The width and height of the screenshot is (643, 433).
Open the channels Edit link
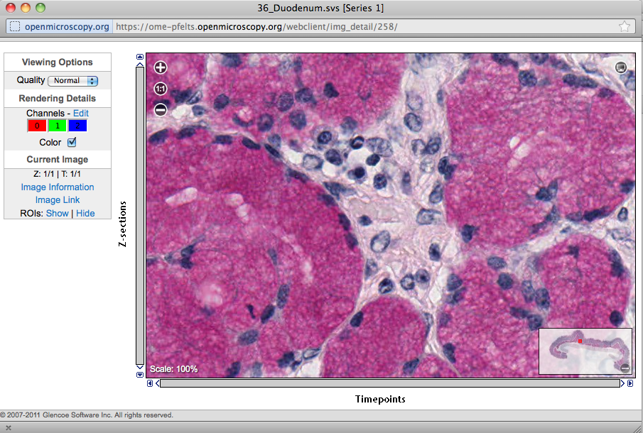(x=81, y=113)
